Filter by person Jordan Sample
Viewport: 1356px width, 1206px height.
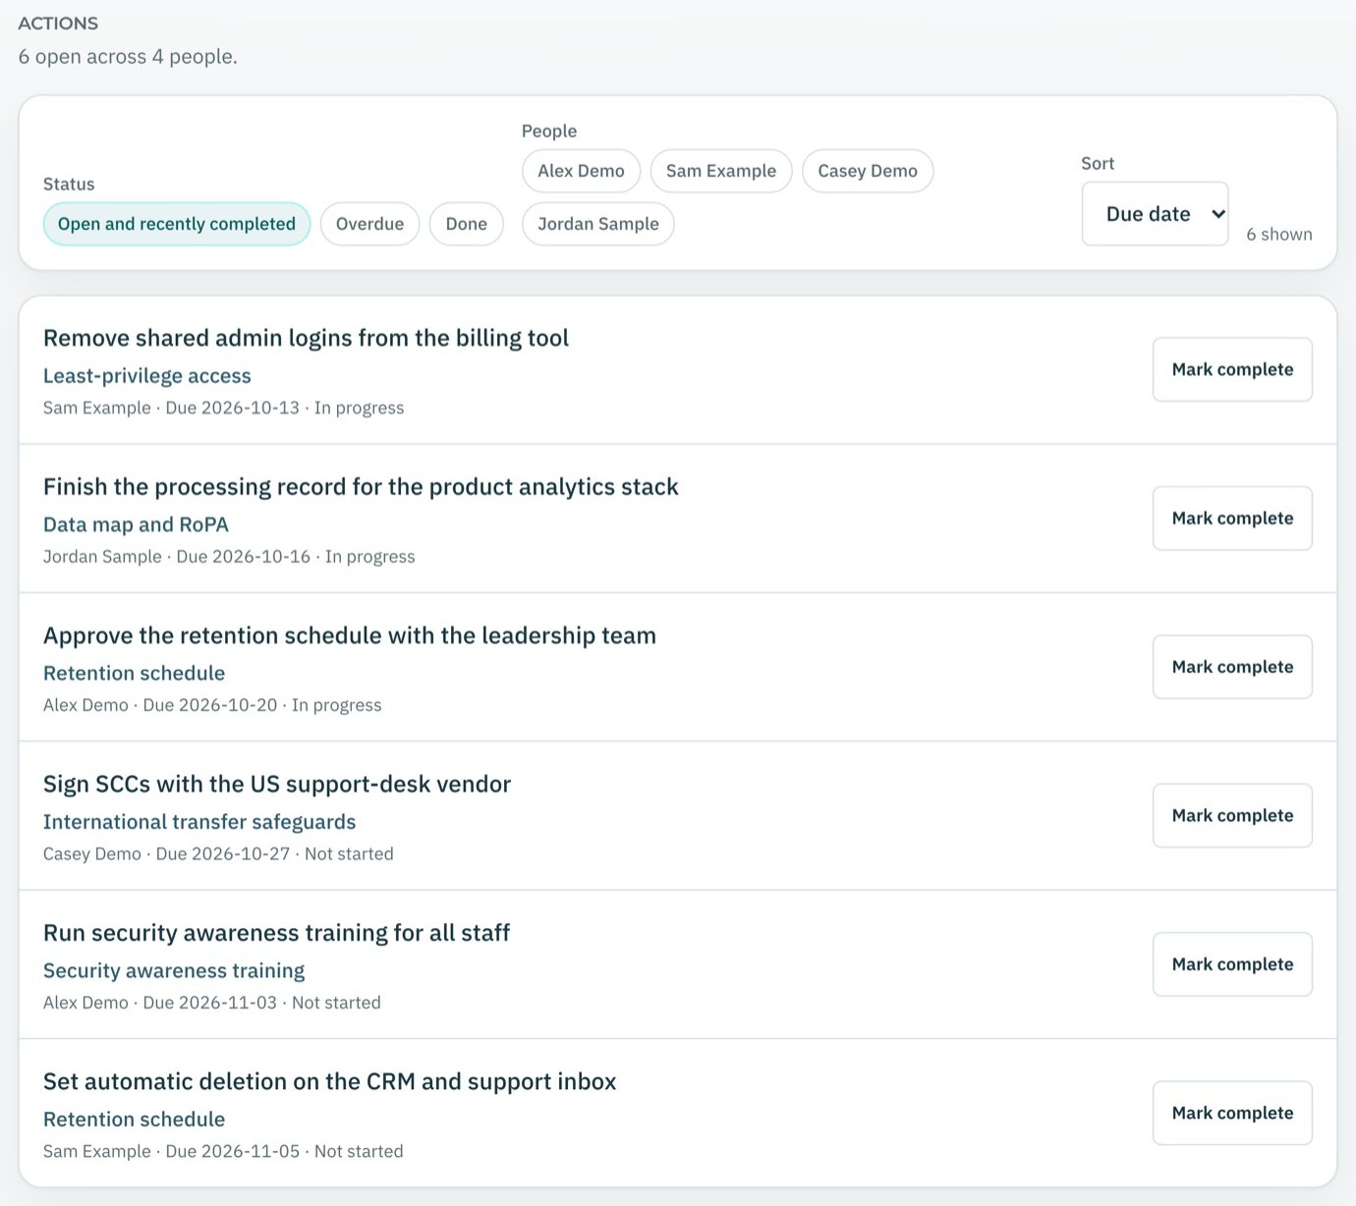(x=598, y=224)
